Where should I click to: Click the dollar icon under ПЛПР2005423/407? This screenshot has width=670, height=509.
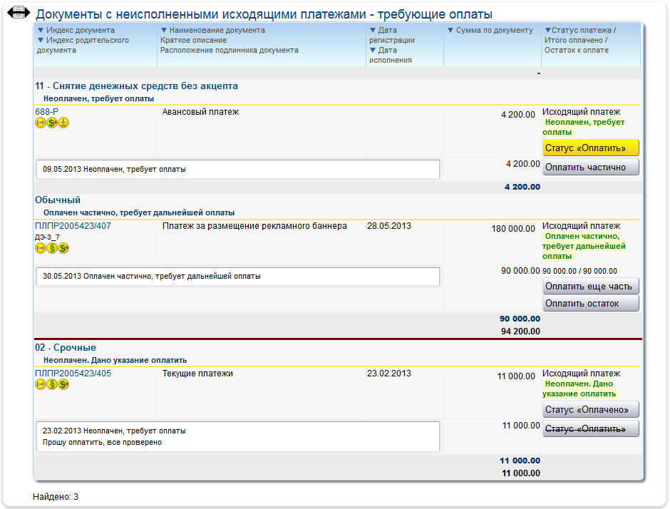click(x=63, y=248)
